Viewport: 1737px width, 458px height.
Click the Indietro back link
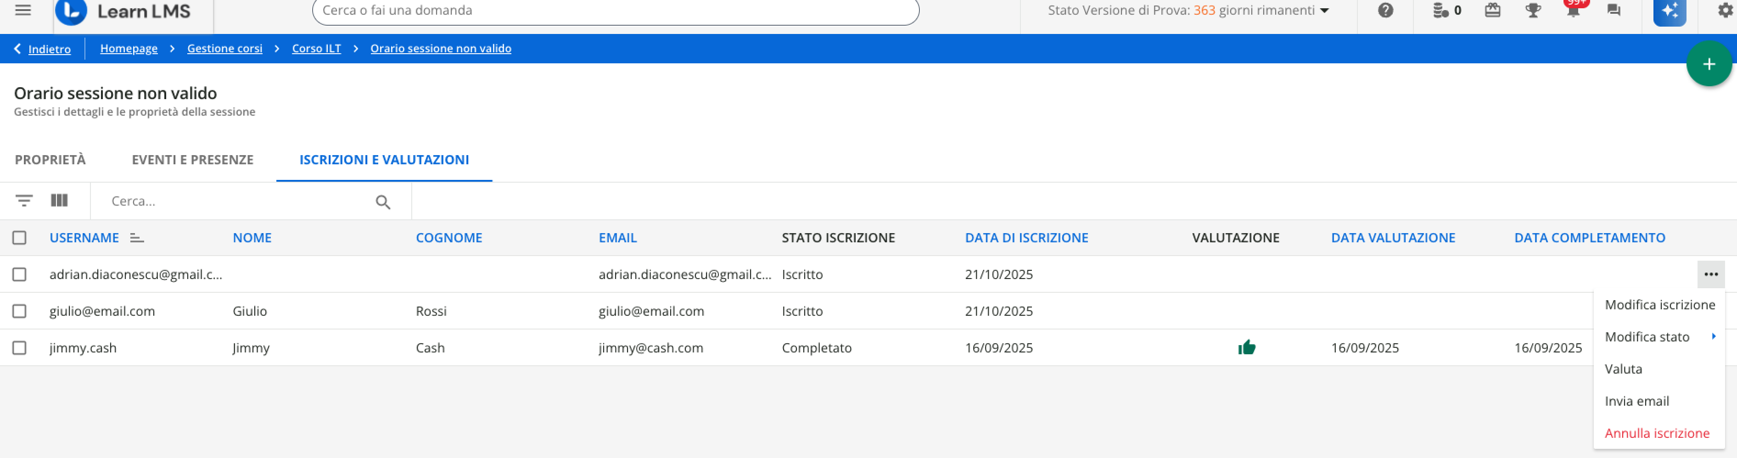pos(49,49)
